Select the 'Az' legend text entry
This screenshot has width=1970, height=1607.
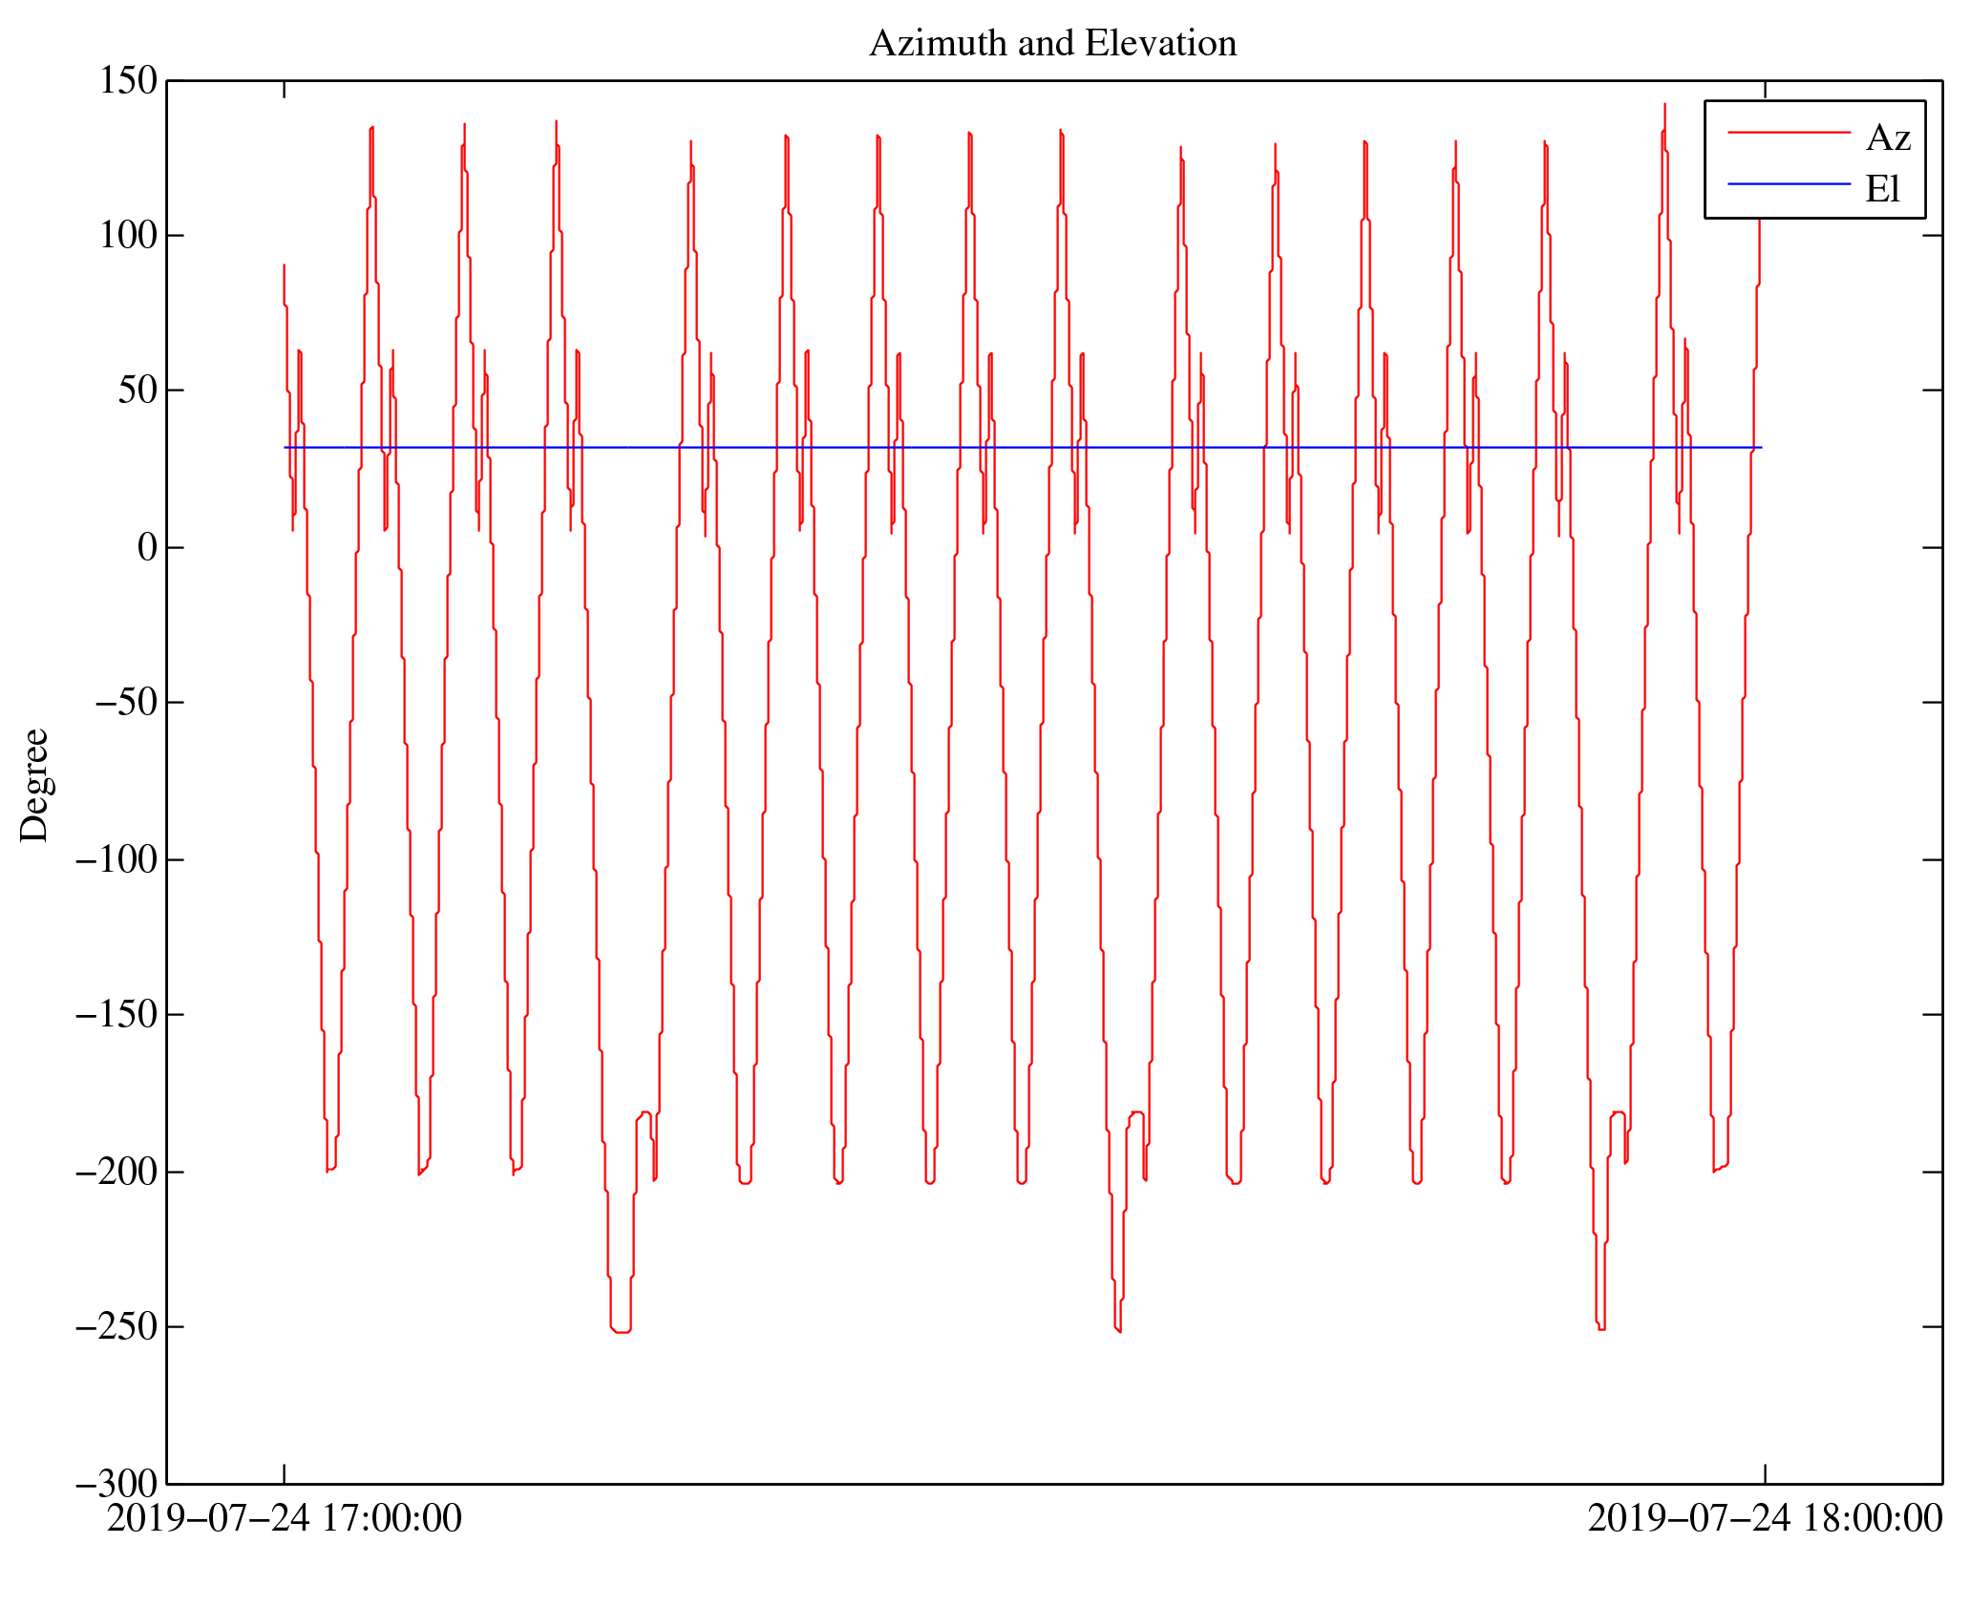click(x=1888, y=138)
